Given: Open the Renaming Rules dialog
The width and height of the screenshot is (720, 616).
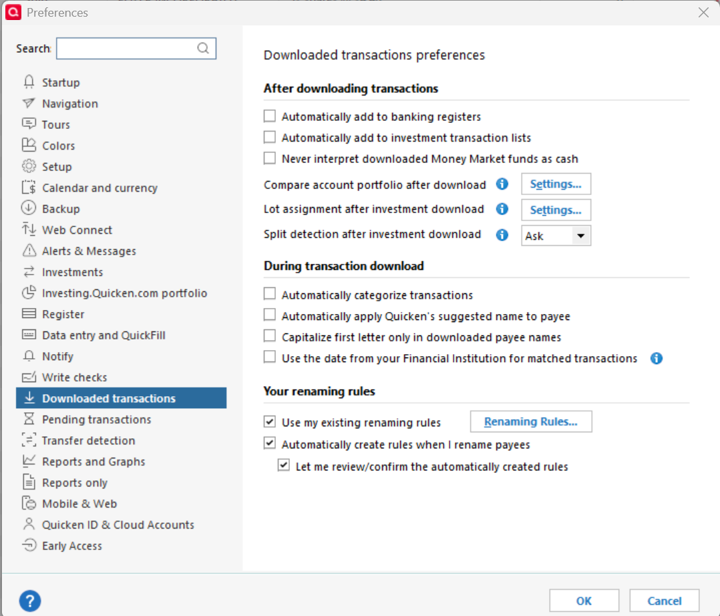Looking at the screenshot, I should click(x=531, y=422).
